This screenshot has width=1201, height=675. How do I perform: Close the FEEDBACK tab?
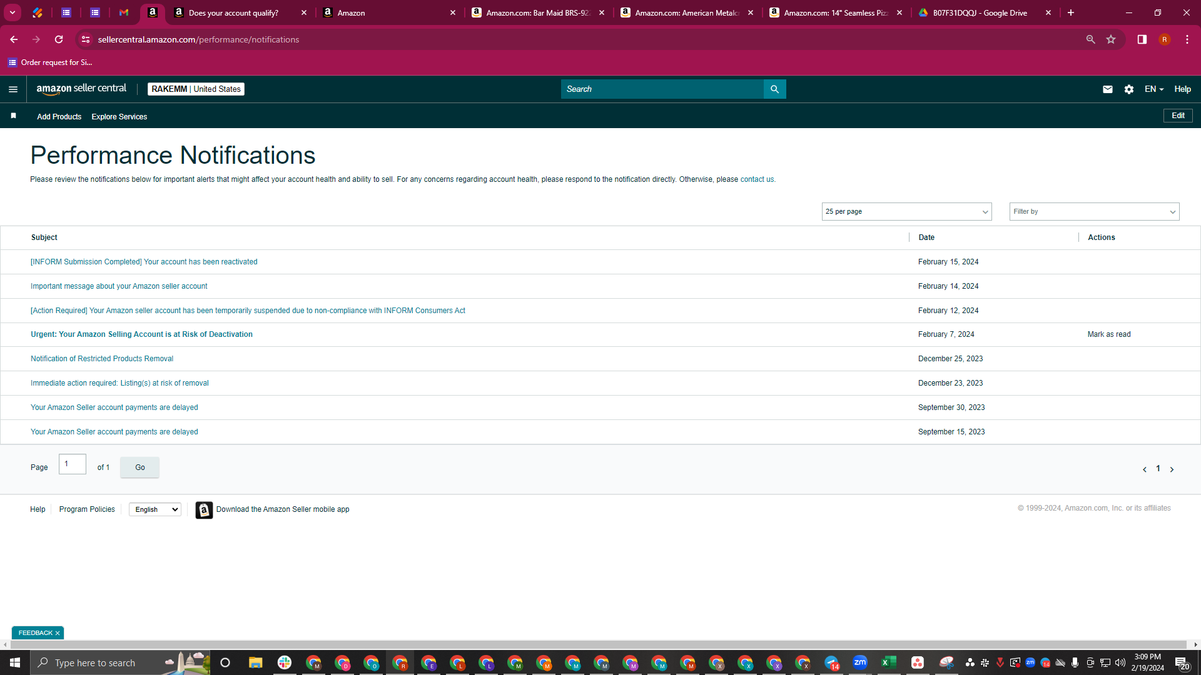tap(58, 634)
